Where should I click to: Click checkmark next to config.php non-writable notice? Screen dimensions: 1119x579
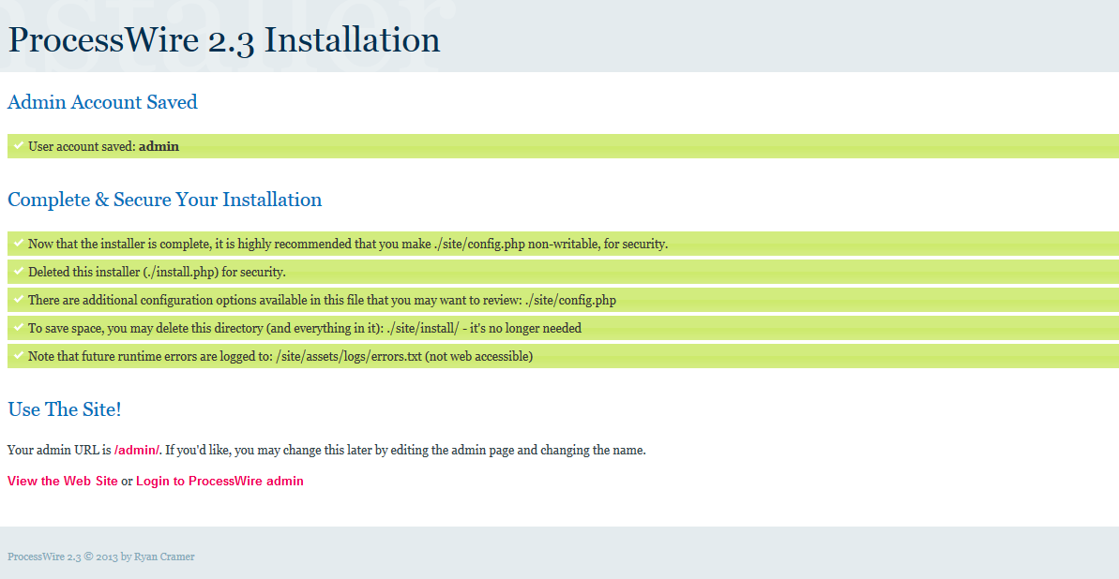18,243
